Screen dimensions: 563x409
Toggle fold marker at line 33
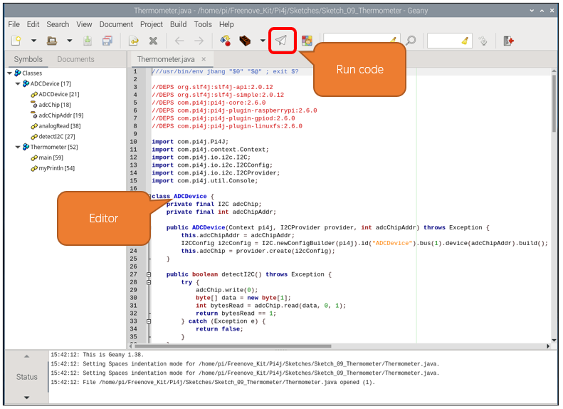tap(149, 321)
